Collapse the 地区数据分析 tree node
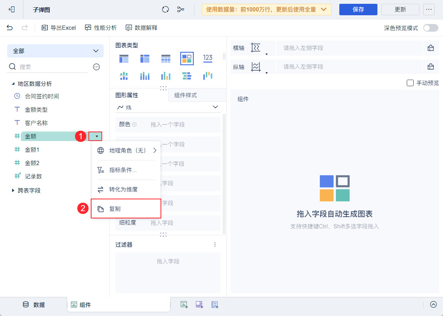Viewport: 443px width, 316px height. (x=13, y=84)
